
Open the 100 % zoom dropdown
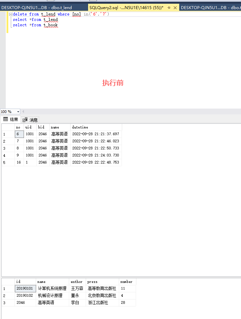click(x=18, y=112)
